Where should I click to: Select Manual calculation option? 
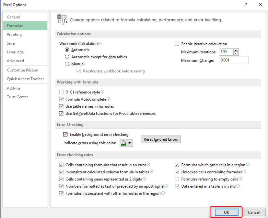click(x=67, y=64)
